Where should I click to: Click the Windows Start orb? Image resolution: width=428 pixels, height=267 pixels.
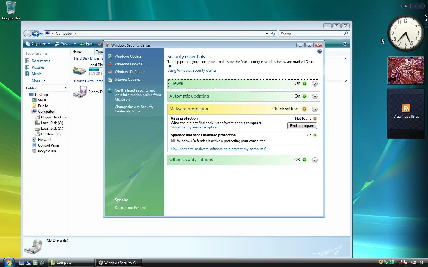point(8,262)
